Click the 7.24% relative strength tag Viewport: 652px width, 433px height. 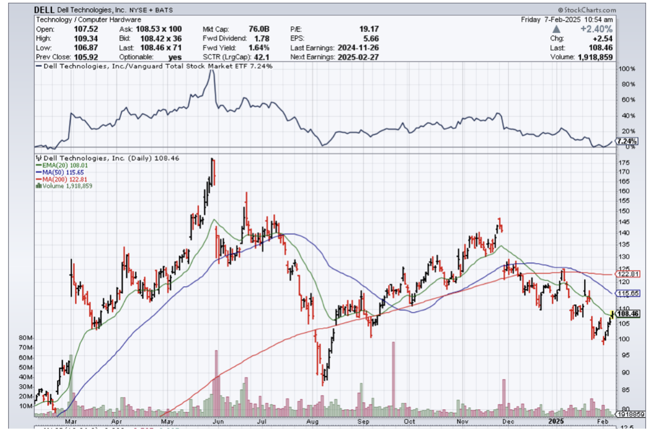coord(627,141)
